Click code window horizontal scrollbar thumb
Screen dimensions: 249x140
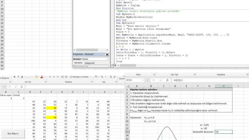point(128,65)
